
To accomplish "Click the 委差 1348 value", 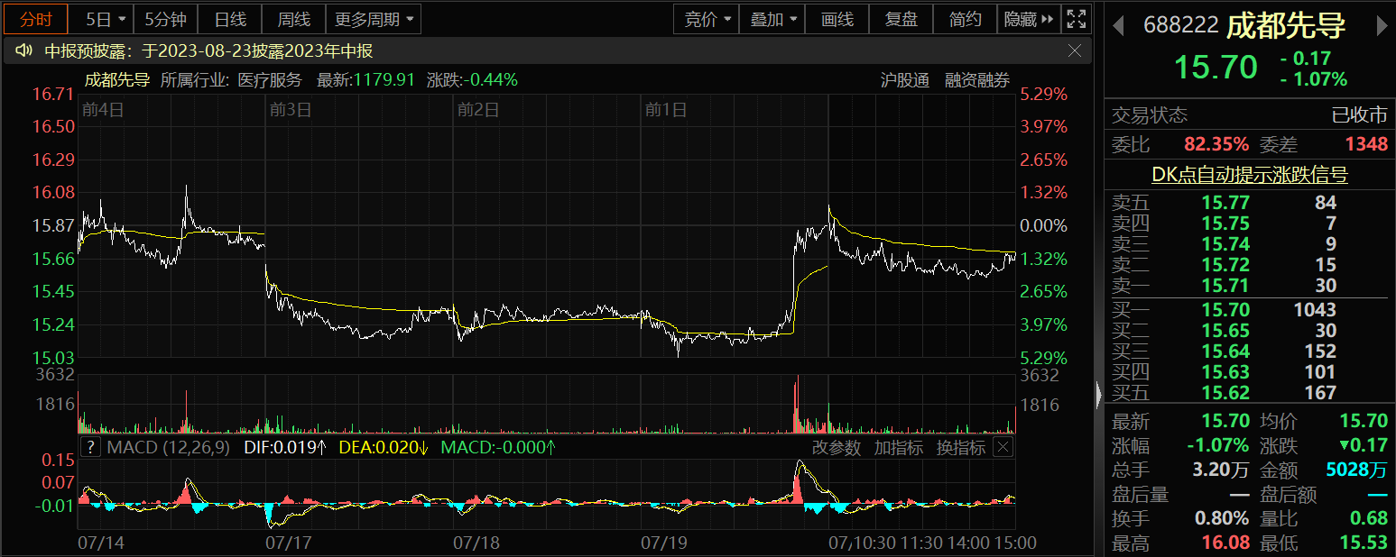I will 1366,144.
